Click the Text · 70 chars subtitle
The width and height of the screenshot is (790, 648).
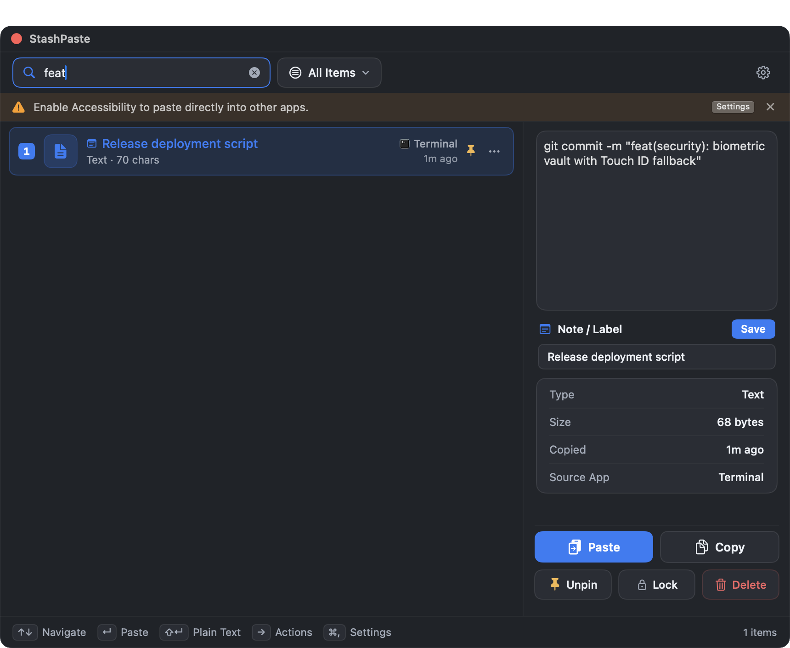(x=123, y=160)
